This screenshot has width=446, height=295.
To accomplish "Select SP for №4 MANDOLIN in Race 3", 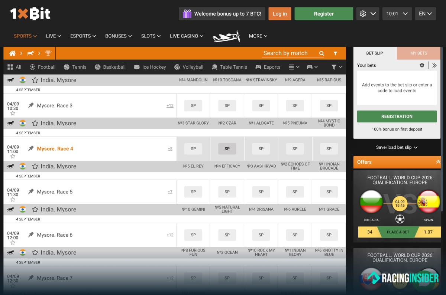I will pyautogui.click(x=193, y=106).
